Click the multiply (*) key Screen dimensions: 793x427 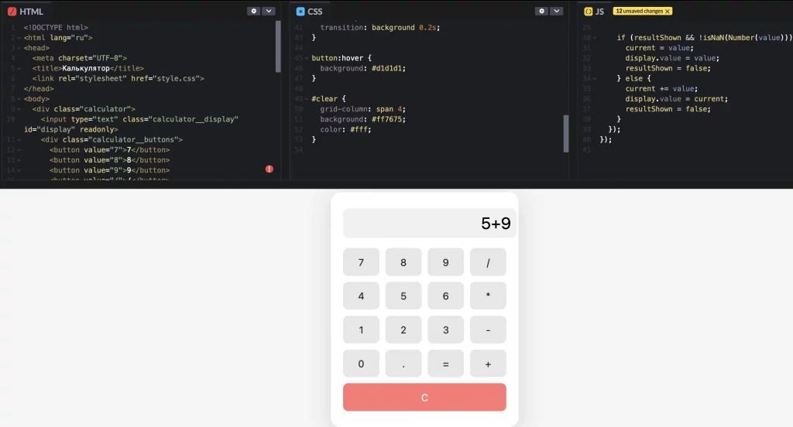click(488, 295)
